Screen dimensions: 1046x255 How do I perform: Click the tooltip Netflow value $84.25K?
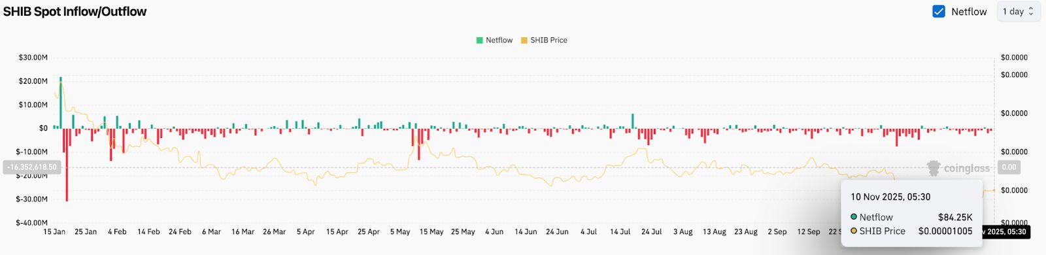click(955, 217)
